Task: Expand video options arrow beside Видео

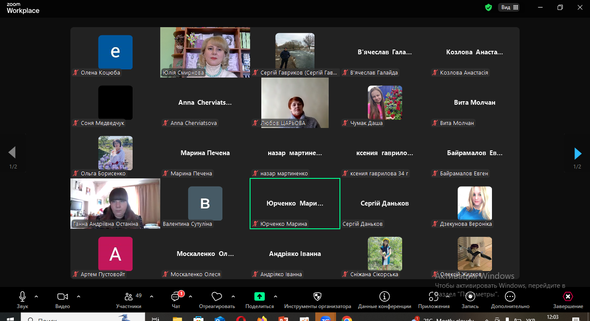Action: click(79, 296)
